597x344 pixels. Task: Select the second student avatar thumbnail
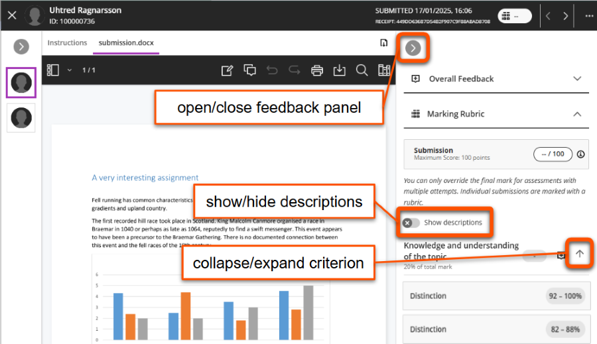[21, 117]
